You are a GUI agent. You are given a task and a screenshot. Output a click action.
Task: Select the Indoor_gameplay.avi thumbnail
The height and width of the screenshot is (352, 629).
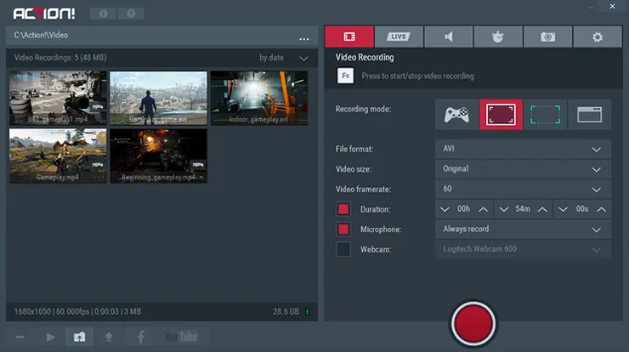click(x=258, y=97)
